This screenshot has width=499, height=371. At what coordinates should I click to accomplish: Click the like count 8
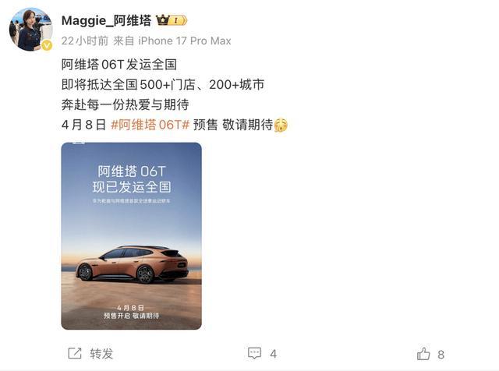pyautogui.click(x=441, y=355)
